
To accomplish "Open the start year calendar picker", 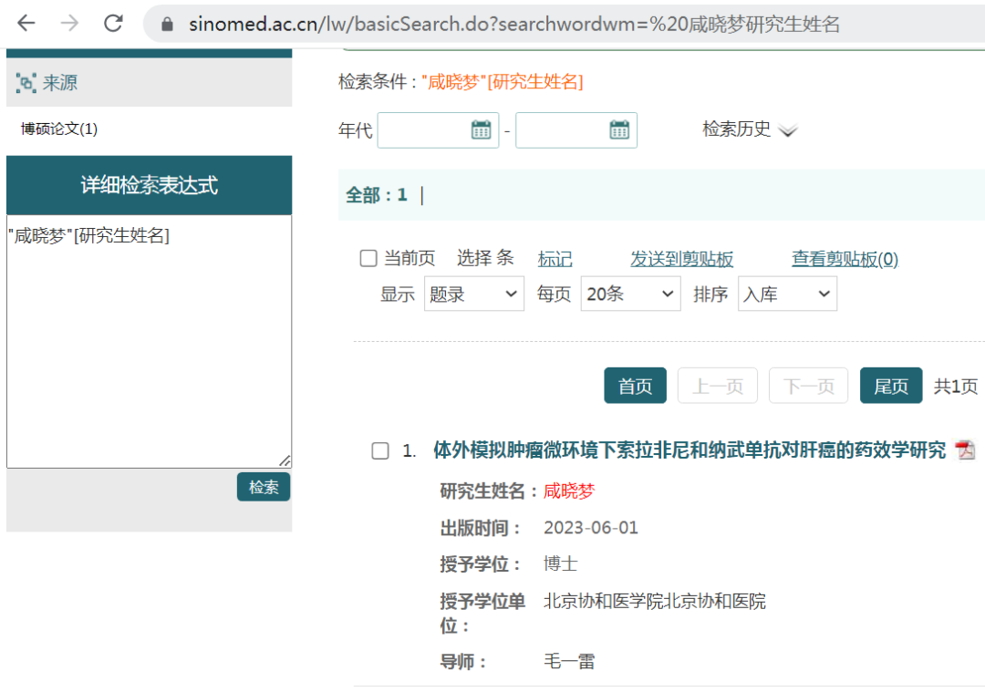I will pyautogui.click(x=481, y=129).
